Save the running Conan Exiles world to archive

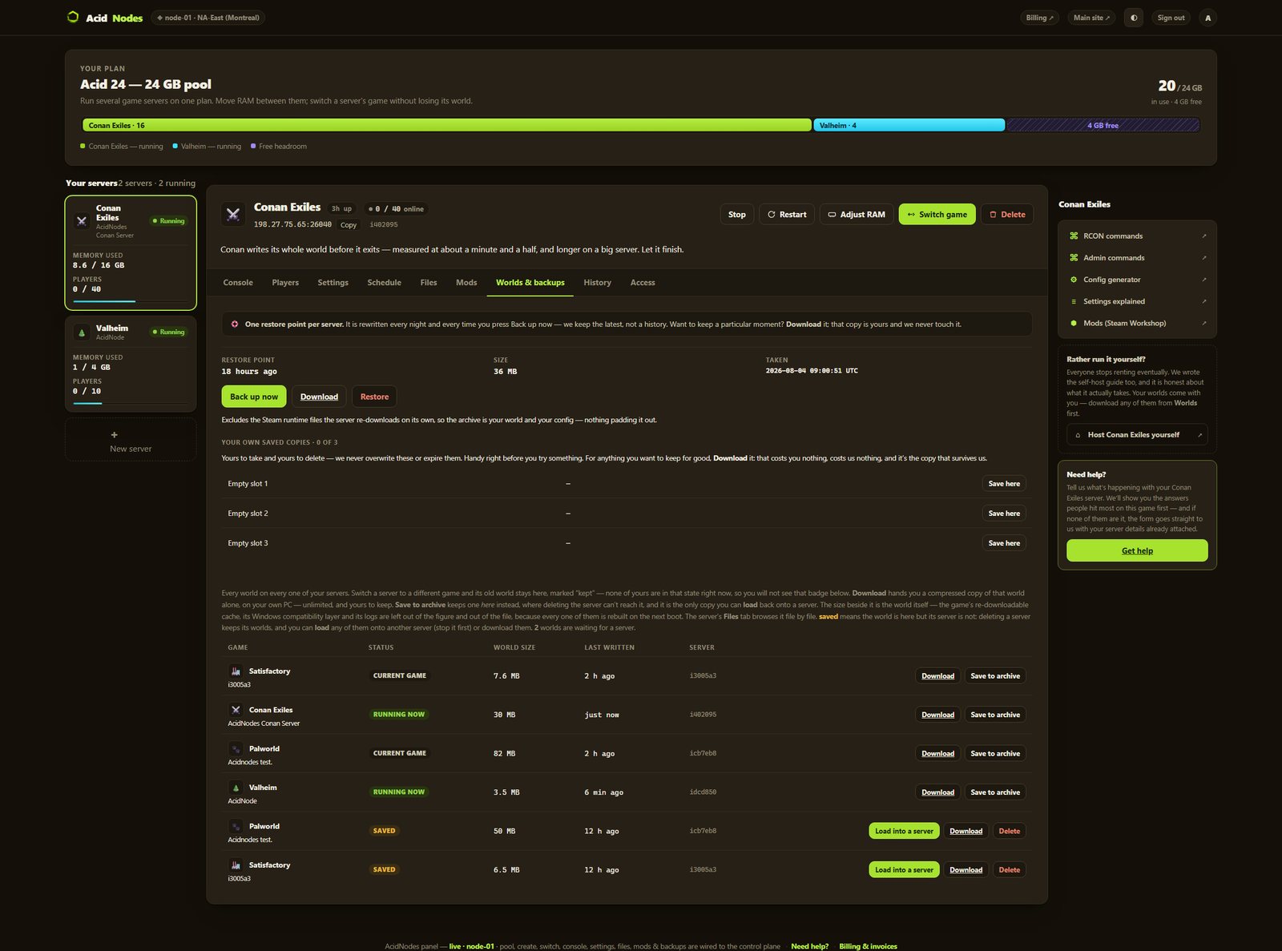coord(995,715)
